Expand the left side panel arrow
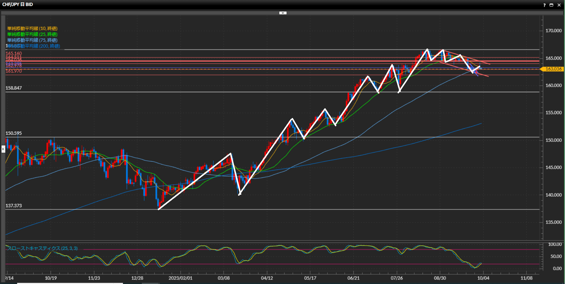565x284 pixels. [3, 149]
